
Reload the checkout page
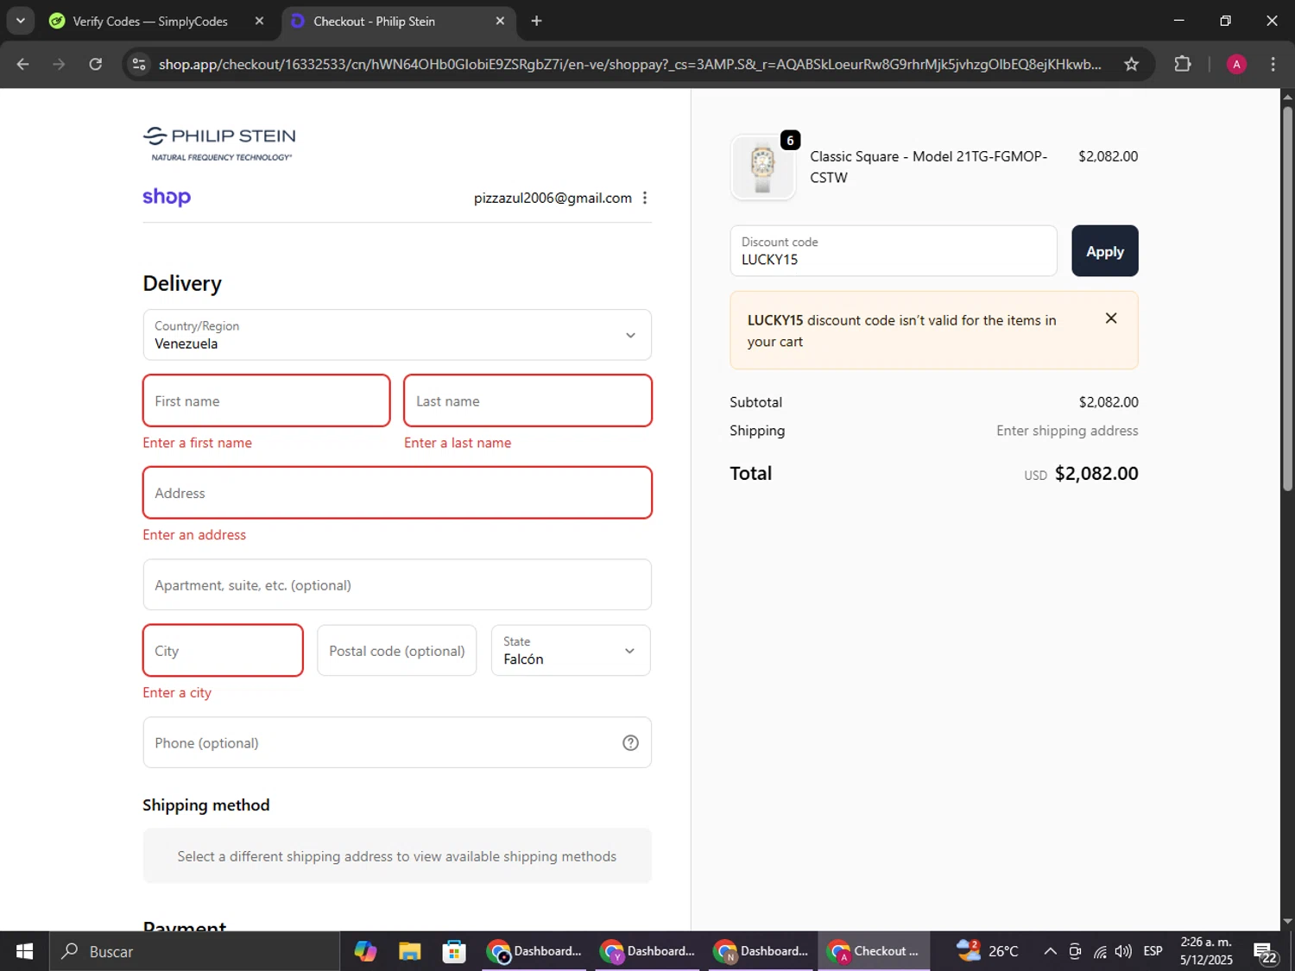tap(96, 64)
